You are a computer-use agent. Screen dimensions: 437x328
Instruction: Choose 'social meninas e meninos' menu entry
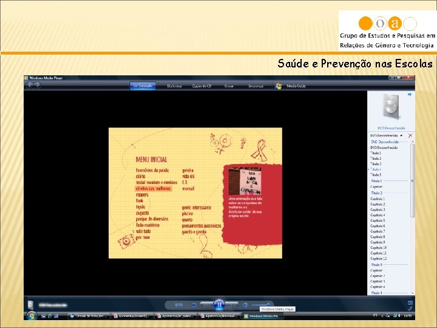[157, 182]
